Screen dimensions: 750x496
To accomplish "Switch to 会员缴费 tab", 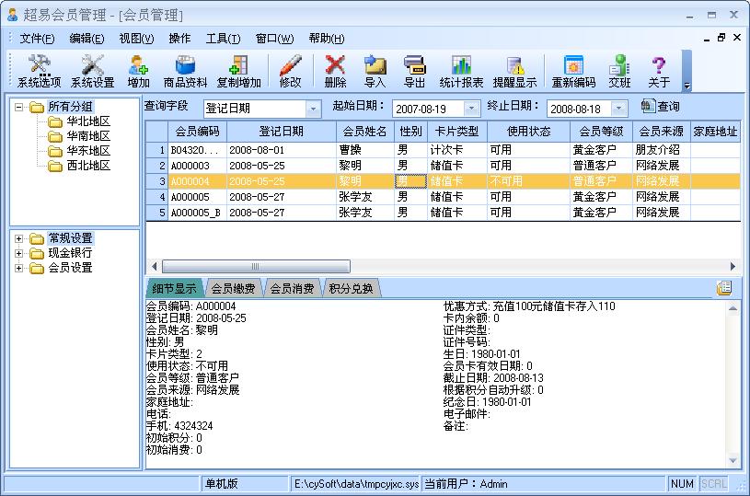I will coord(234,288).
